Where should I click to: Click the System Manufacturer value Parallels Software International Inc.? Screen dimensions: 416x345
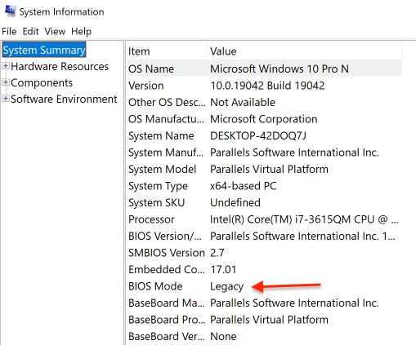pyautogui.click(x=294, y=153)
